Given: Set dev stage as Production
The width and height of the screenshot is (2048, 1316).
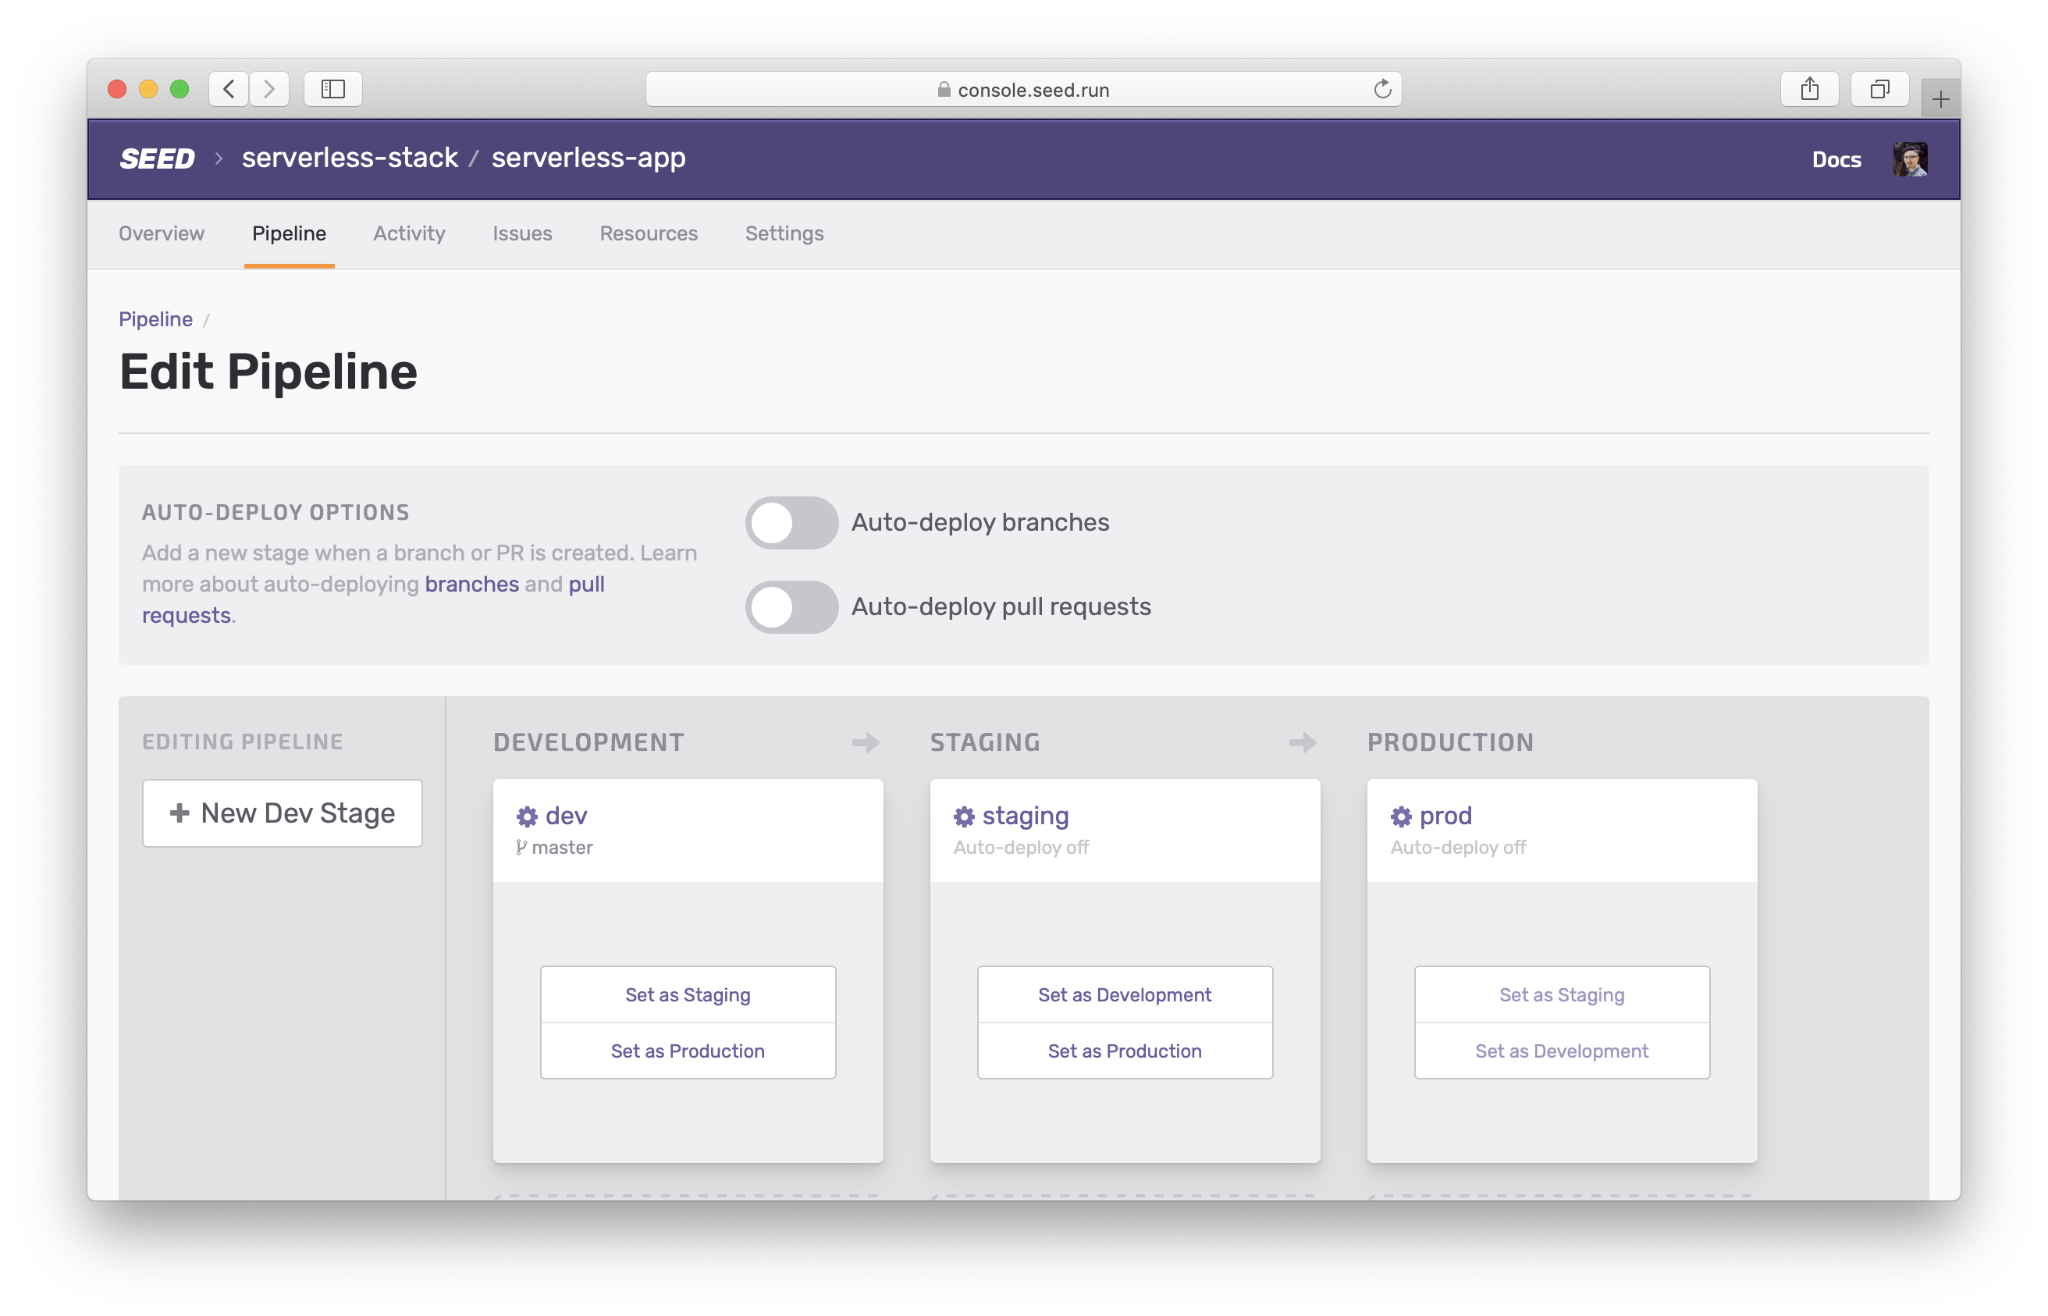Looking at the screenshot, I should (x=688, y=1051).
